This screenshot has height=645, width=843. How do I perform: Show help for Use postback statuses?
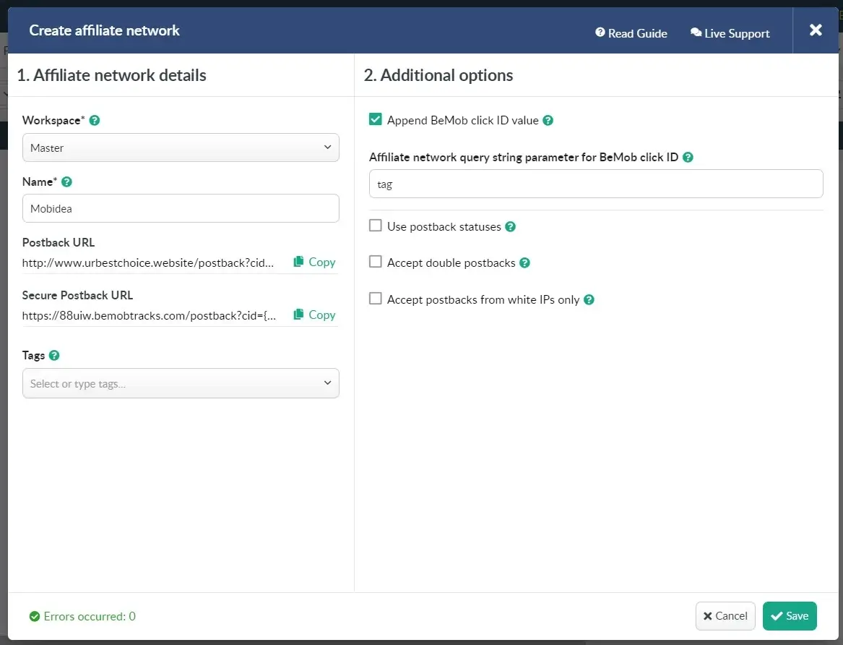pos(511,226)
